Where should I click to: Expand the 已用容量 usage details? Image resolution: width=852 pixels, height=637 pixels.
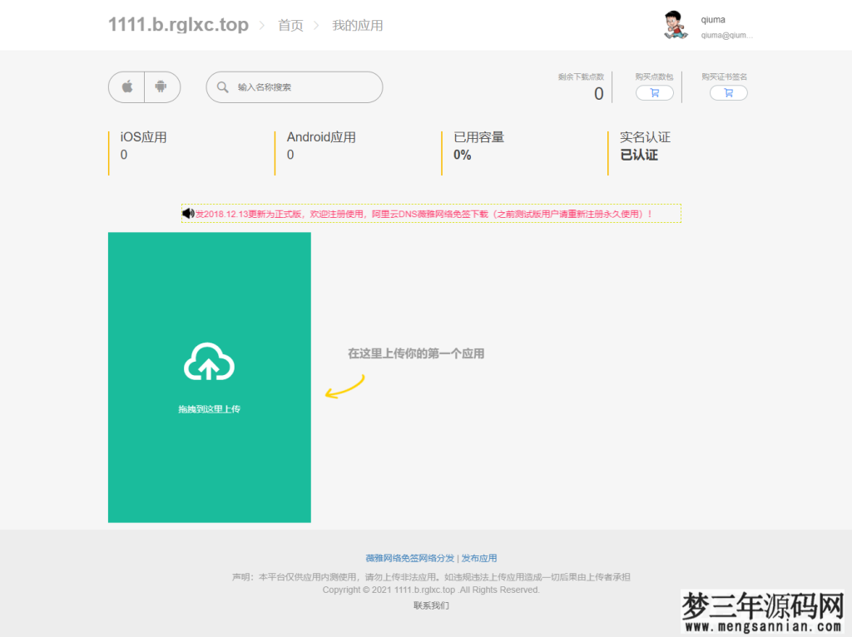coord(478,146)
